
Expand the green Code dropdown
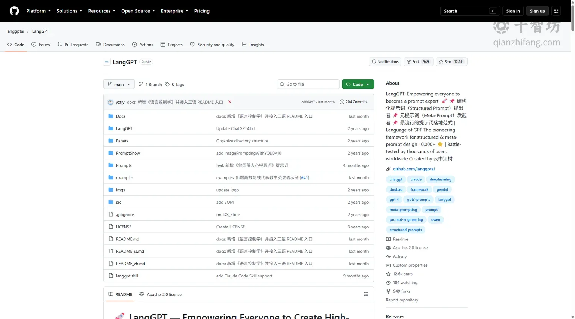[x=358, y=84]
